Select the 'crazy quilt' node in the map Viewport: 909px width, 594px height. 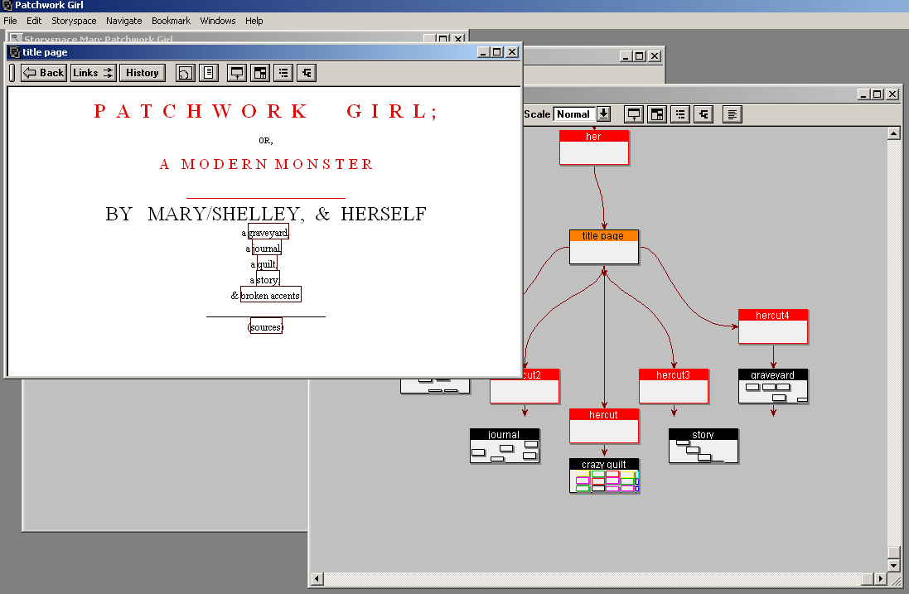(x=603, y=476)
